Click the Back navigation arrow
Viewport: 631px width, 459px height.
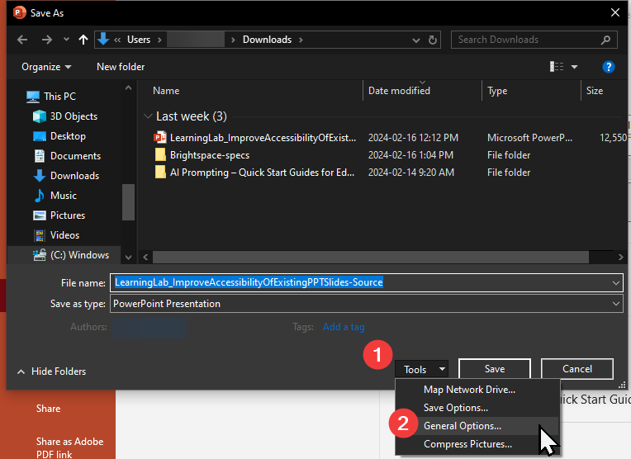[22, 40]
